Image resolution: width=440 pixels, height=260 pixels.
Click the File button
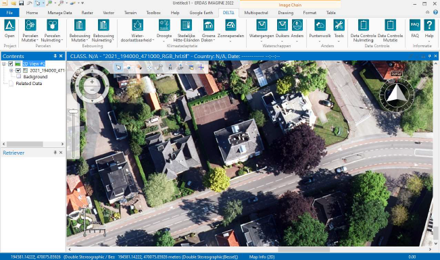(x=9, y=13)
